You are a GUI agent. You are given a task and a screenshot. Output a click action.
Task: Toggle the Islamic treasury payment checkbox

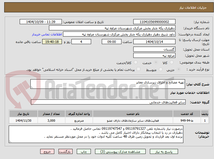(x=139, y=69)
